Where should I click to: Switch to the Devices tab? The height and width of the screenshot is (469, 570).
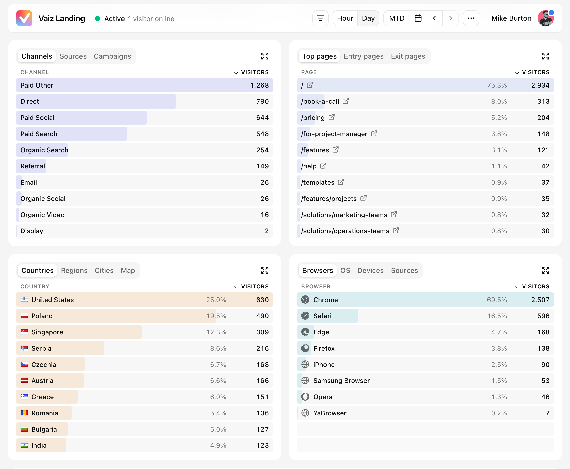point(370,270)
